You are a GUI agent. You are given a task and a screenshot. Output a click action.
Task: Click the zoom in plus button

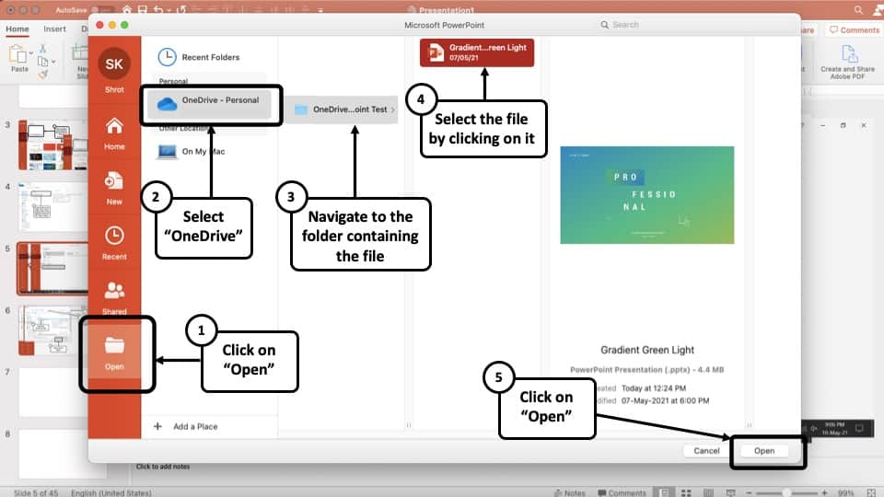click(824, 492)
